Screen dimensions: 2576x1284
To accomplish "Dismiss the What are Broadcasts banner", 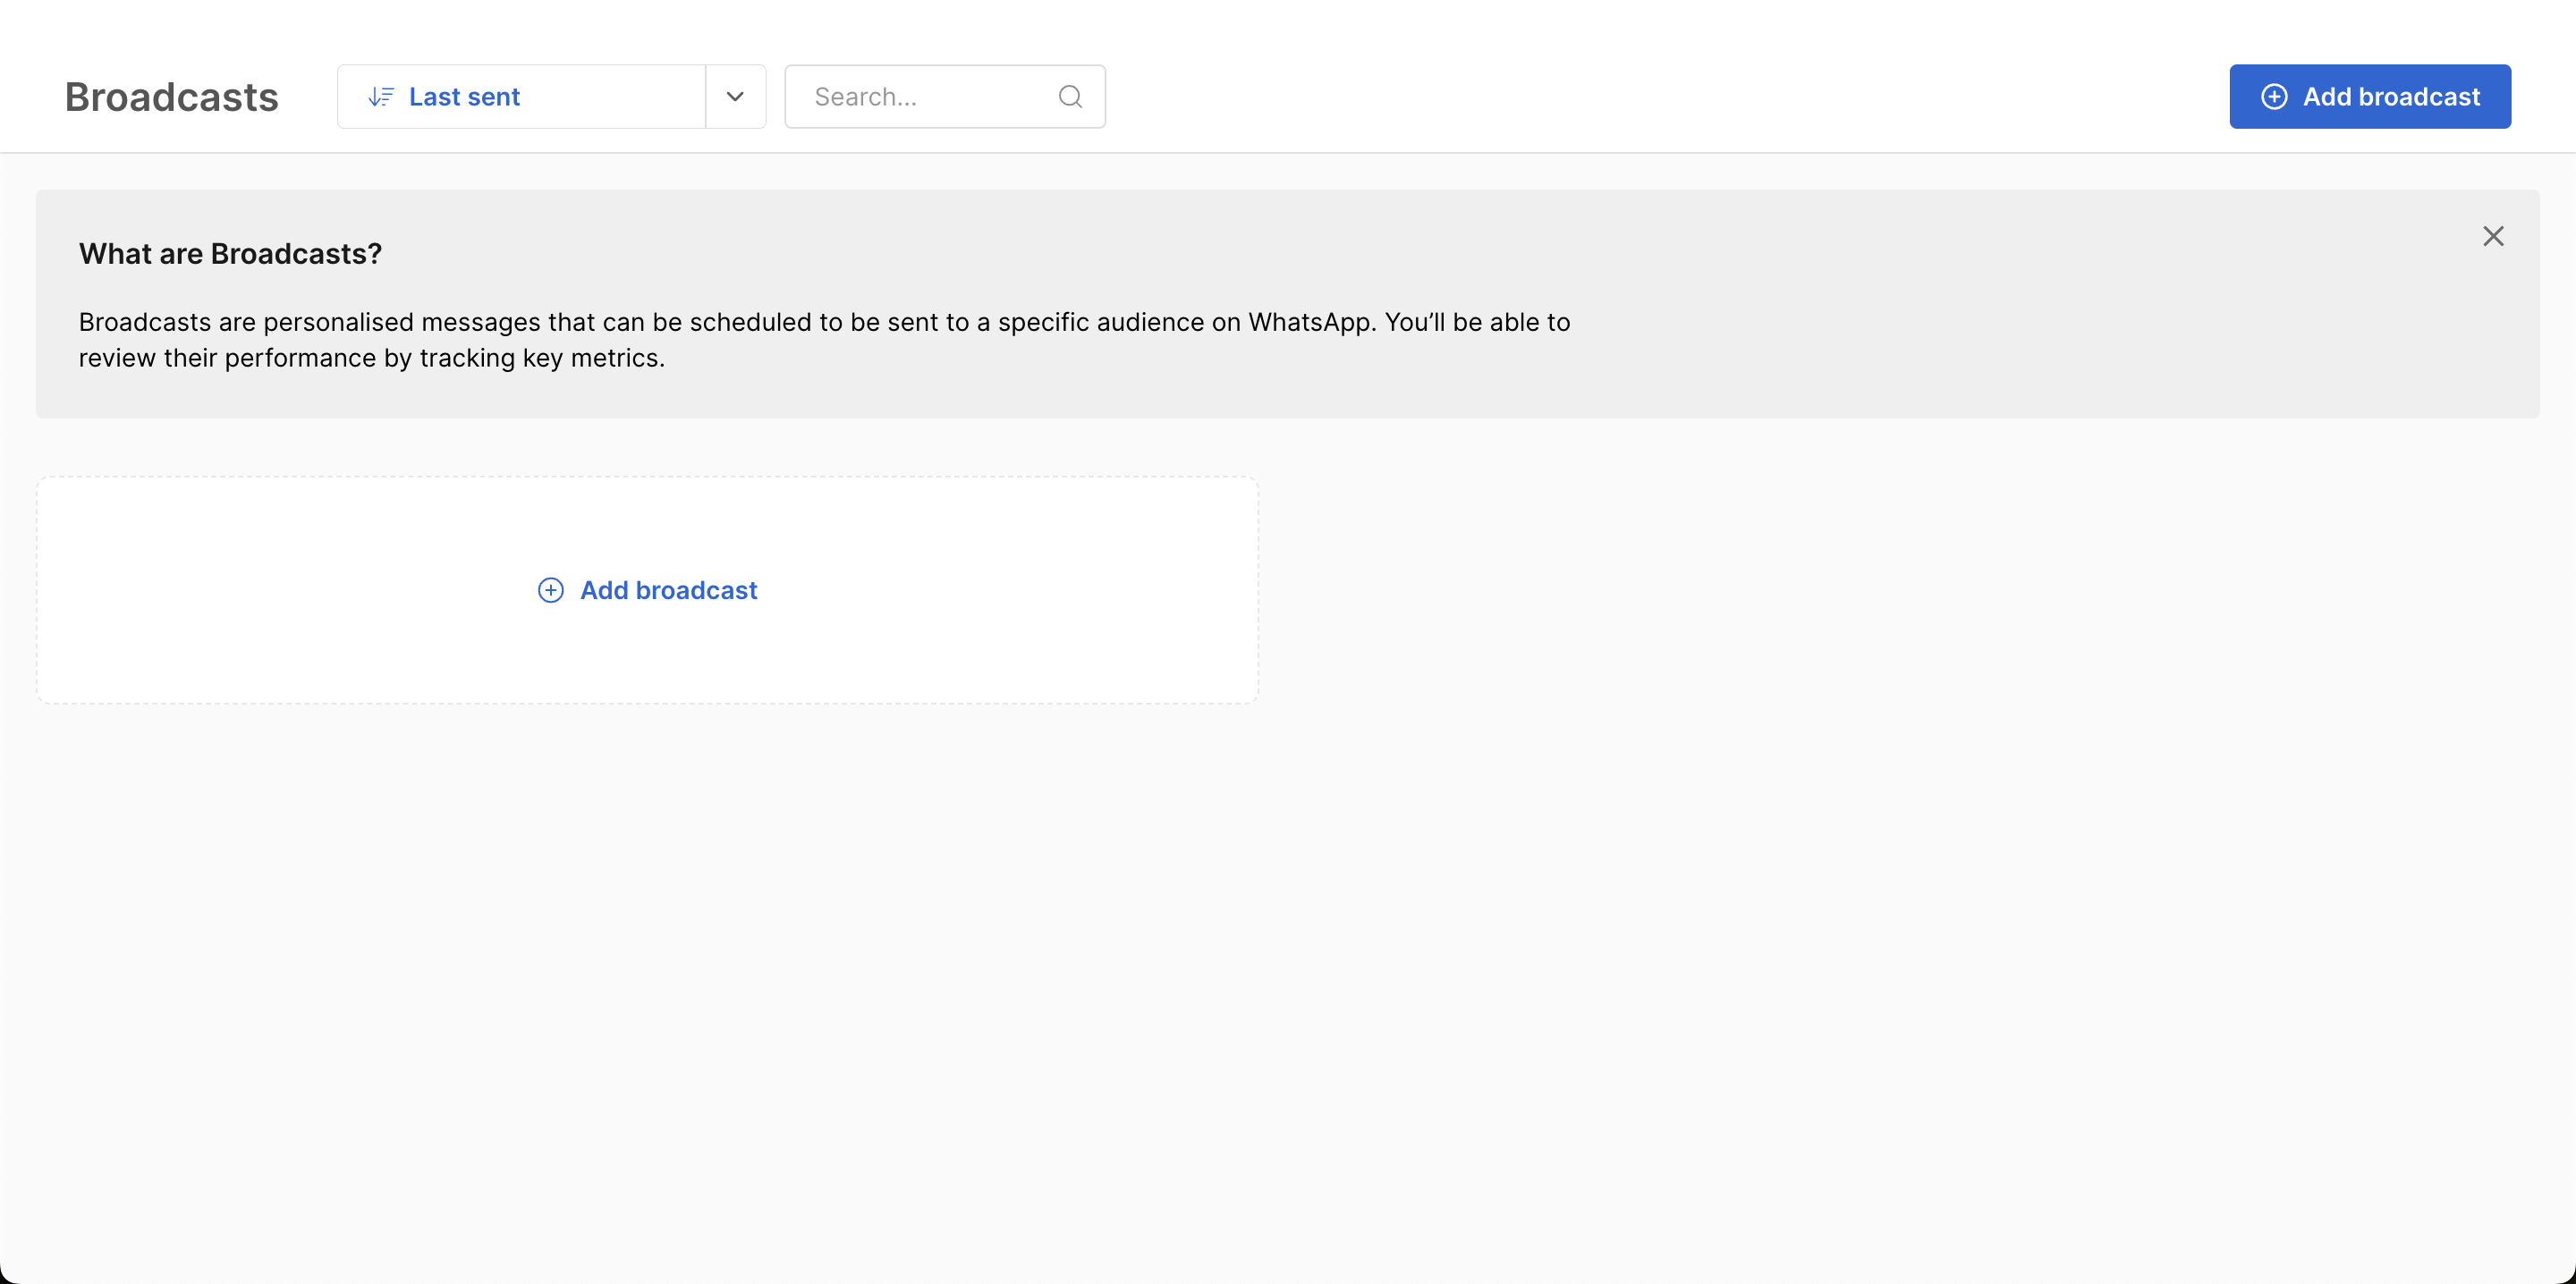I will click(x=2493, y=236).
